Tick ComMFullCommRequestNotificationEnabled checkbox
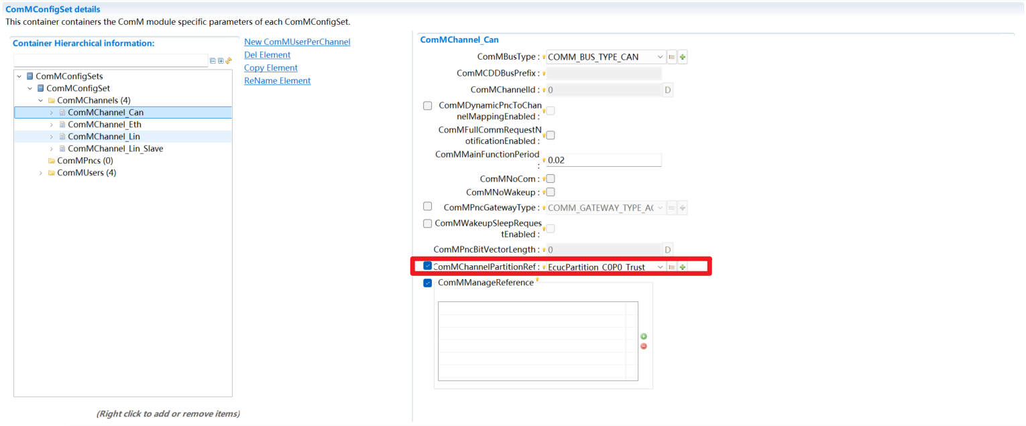The width and height of the screenshot is (1026, 426). [x=551, y=135]
